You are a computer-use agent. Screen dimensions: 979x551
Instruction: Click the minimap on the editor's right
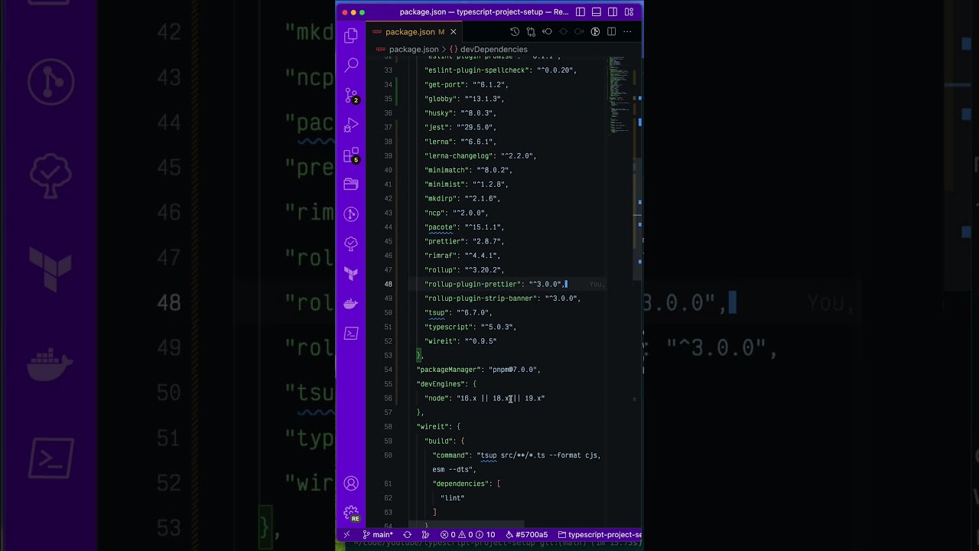pos(618,95)
